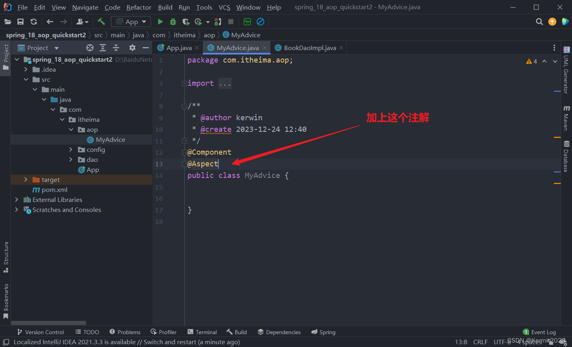
Task: Open Project panel gear options
Action: click(132, 48)
